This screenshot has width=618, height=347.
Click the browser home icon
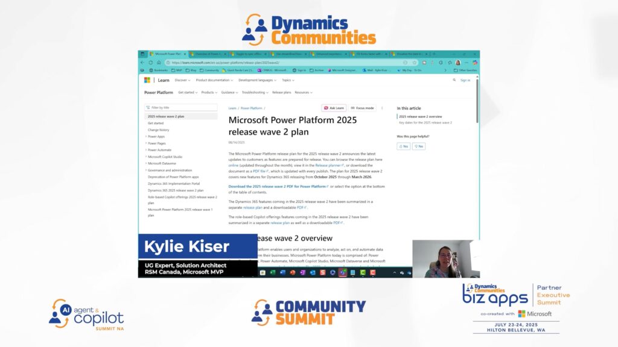tap(159, 63)
